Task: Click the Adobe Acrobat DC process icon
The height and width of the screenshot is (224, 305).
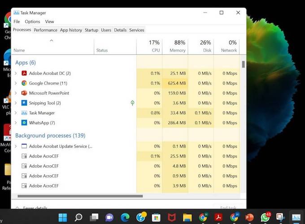Action: [x=24, y=73]
